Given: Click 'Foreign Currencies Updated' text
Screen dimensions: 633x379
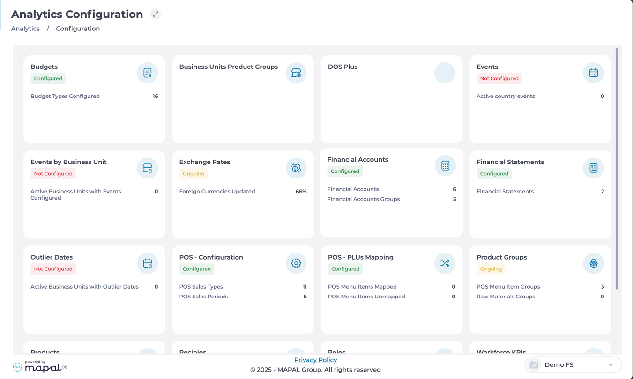Looking at the screenshot, I should tap(217, 191).
